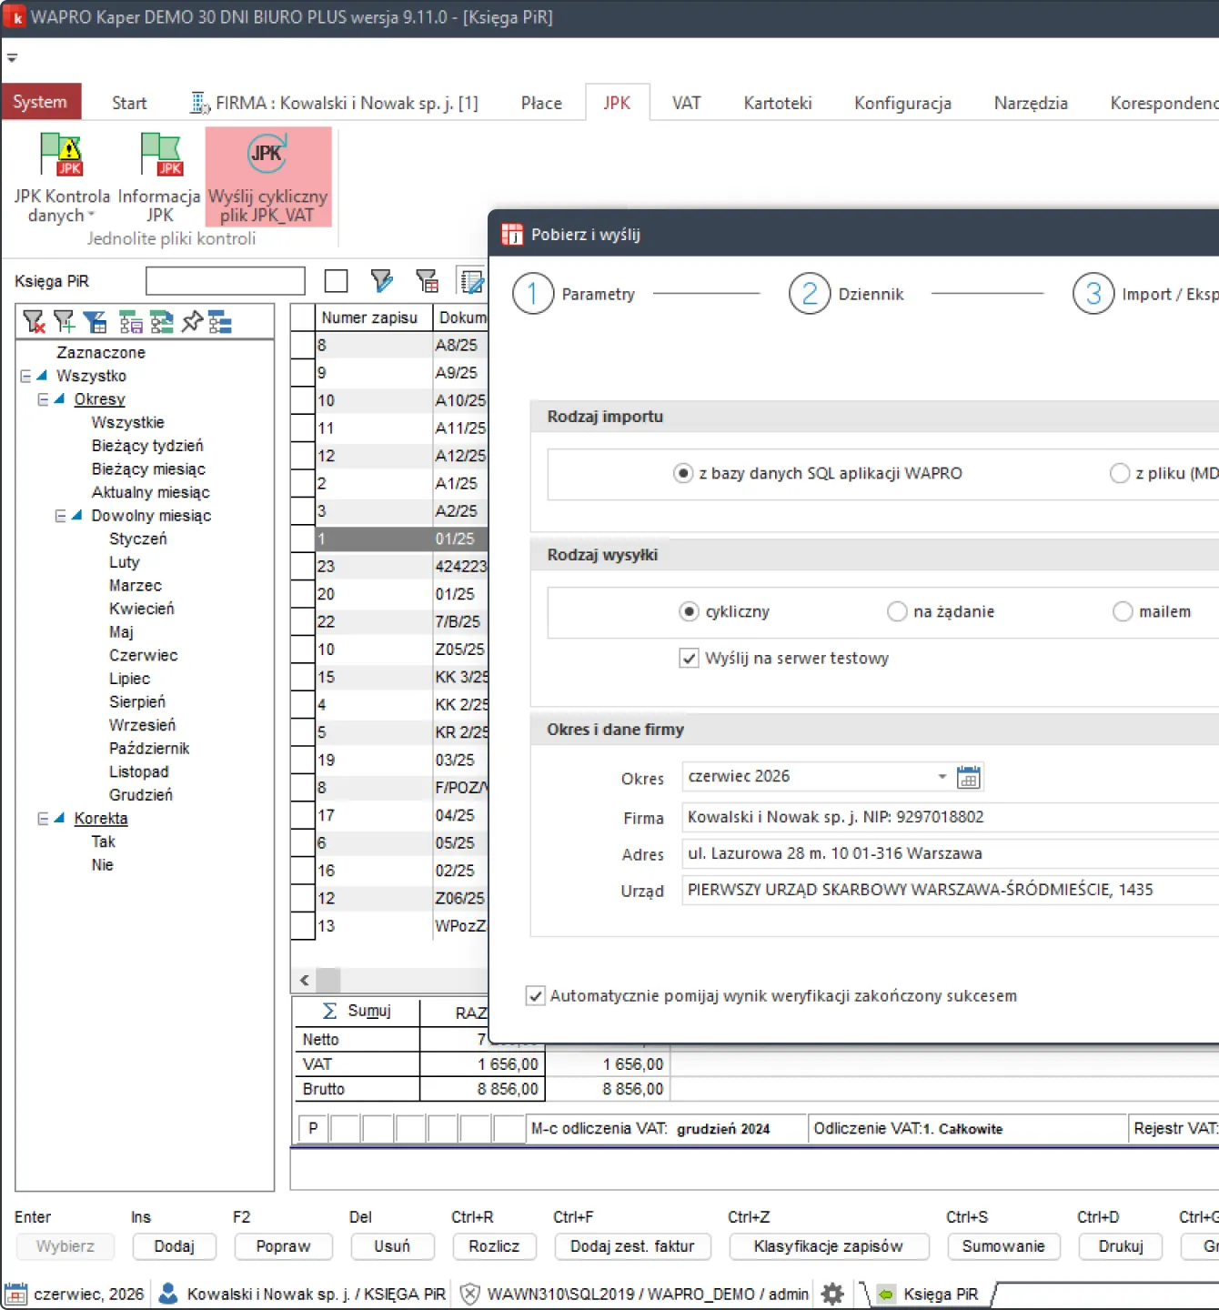Open the System menu
This screenshot has width=1219, height=1310.
(40, 102)
